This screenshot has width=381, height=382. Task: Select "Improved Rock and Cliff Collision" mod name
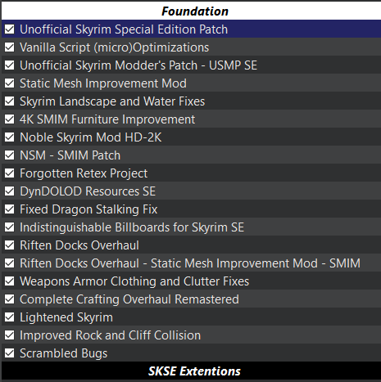coord(111,335)
